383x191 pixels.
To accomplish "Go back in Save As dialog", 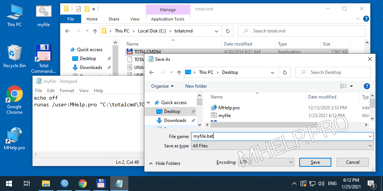I will point(151,72).
